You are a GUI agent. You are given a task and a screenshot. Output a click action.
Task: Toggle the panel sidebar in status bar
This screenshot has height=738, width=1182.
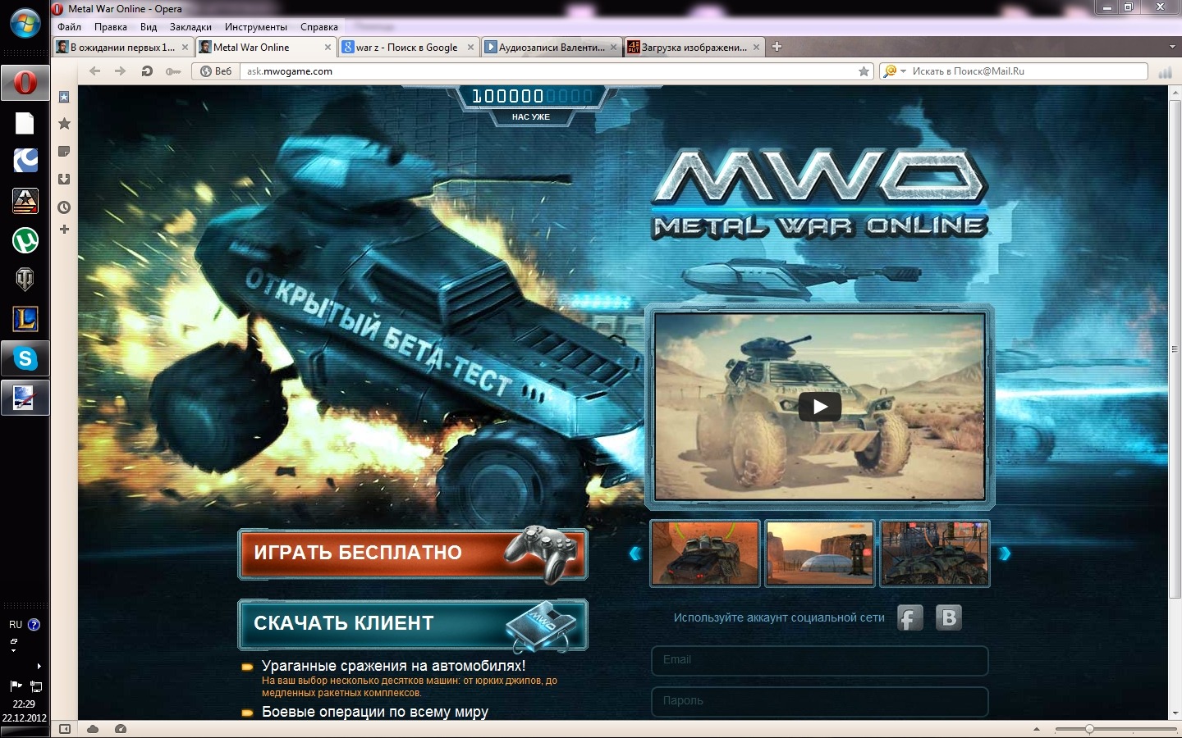(65, 729)
